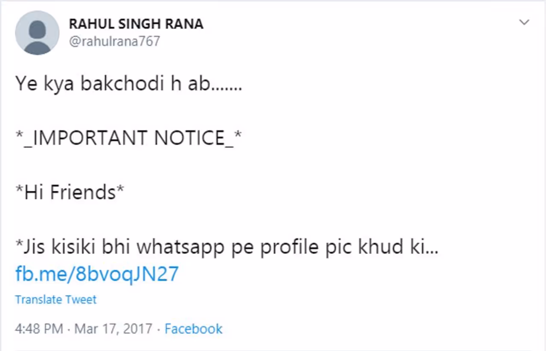The image size is (546, 351).
Task: Open the Facebook source link
Action: pos(194,329)
